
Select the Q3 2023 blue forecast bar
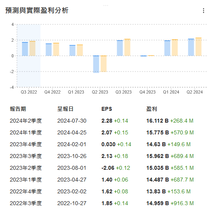[120, 48]
